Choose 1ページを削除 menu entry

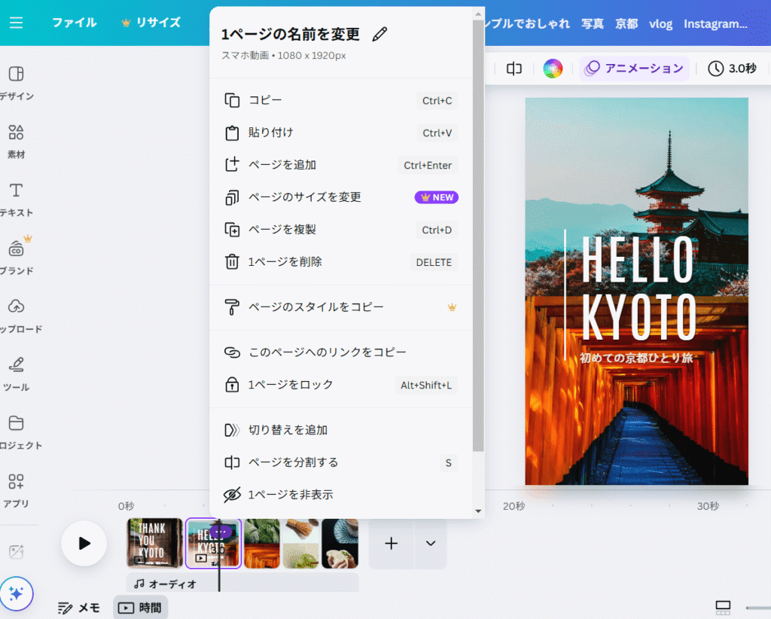(341, 262)
